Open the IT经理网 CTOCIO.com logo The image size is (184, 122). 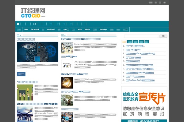pos(33,13)
